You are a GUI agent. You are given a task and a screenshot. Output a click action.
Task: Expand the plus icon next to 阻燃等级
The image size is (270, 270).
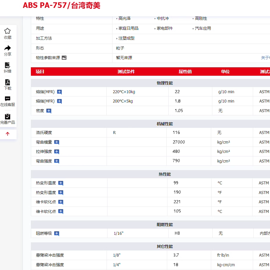pyautogui.click(x=57, y=234)
